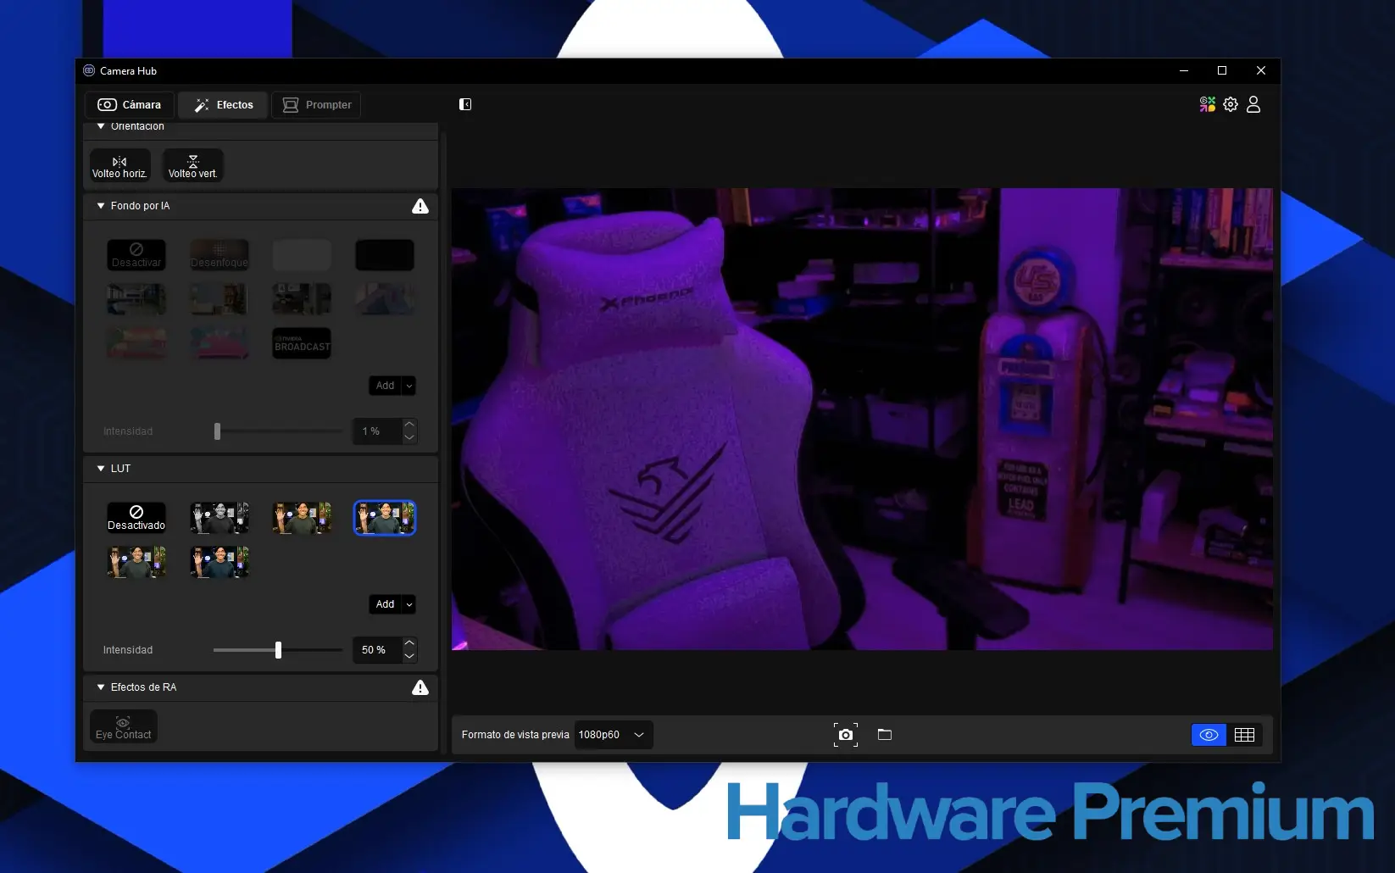Maximize the Camera Hub window
The width and height of the screenshot is (1395, 873).
click(x=1222, y=70)
